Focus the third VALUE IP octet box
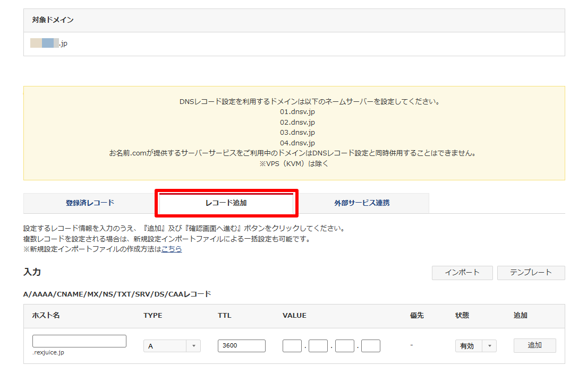This screenshot has height=374, width=587. pos(344,346)
